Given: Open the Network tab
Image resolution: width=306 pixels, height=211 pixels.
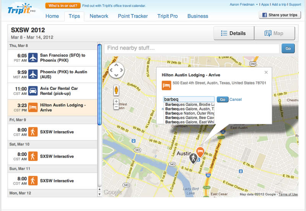Looking at the screenshot, I should tap(99, 16).
